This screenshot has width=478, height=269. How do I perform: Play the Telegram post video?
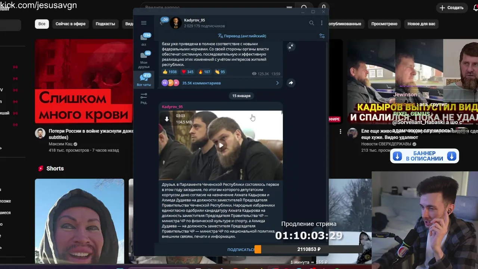(221, 145)
